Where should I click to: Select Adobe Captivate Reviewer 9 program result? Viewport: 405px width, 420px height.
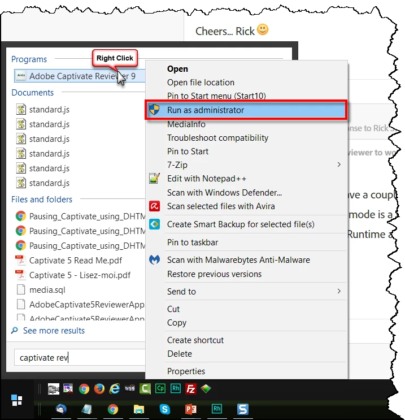(80, 76)
